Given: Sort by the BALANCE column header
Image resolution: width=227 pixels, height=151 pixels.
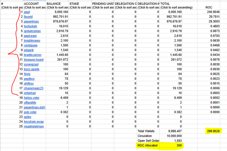Looking at the screenshot, I should 57,6.
